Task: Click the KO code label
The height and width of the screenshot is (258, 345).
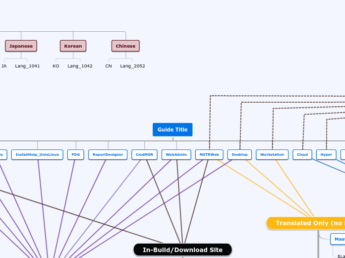Action: (x=56, y=66)
